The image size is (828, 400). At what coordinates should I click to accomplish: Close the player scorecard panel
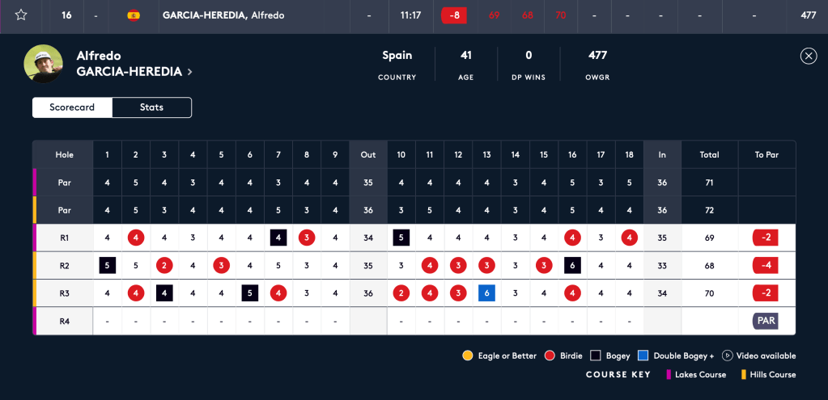tap(808, 56)
